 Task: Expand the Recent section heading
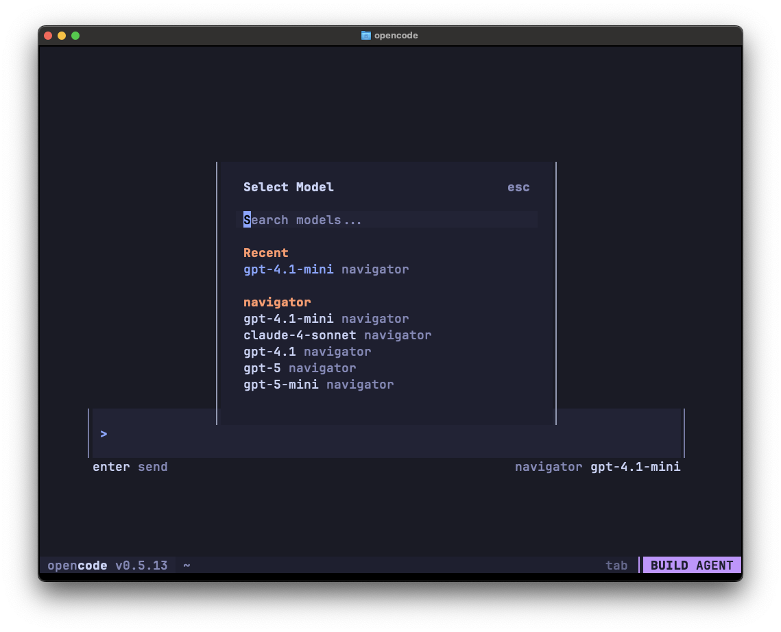click(x=266, y=252)
